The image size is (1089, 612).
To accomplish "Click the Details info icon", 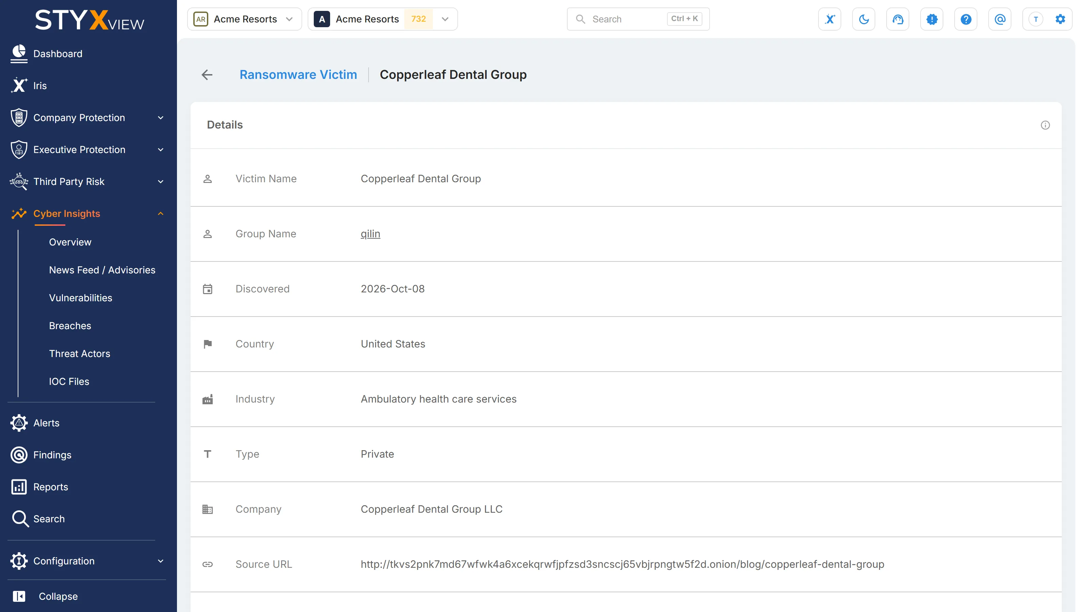I will [x=1045, y=125].
